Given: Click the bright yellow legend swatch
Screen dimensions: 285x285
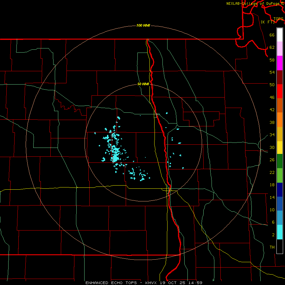Looking at the screenshot, I should click(280, 148).
